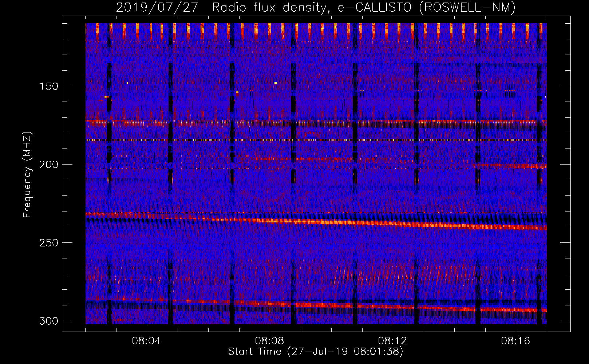Click the bright spot near 150 MHz at 08:08
This screenshot has height=364, width=589.
coord(276,83)
